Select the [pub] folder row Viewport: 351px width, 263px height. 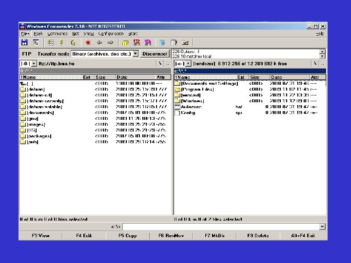tap(95, 142)
